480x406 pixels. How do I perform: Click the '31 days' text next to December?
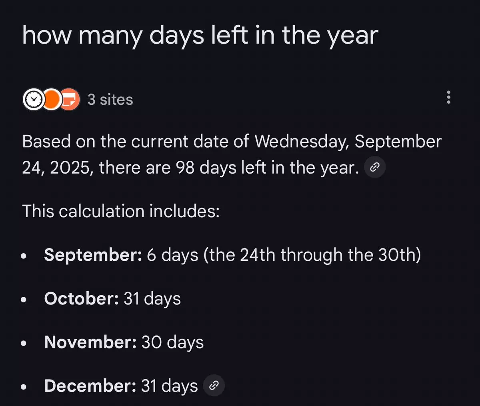169,386
